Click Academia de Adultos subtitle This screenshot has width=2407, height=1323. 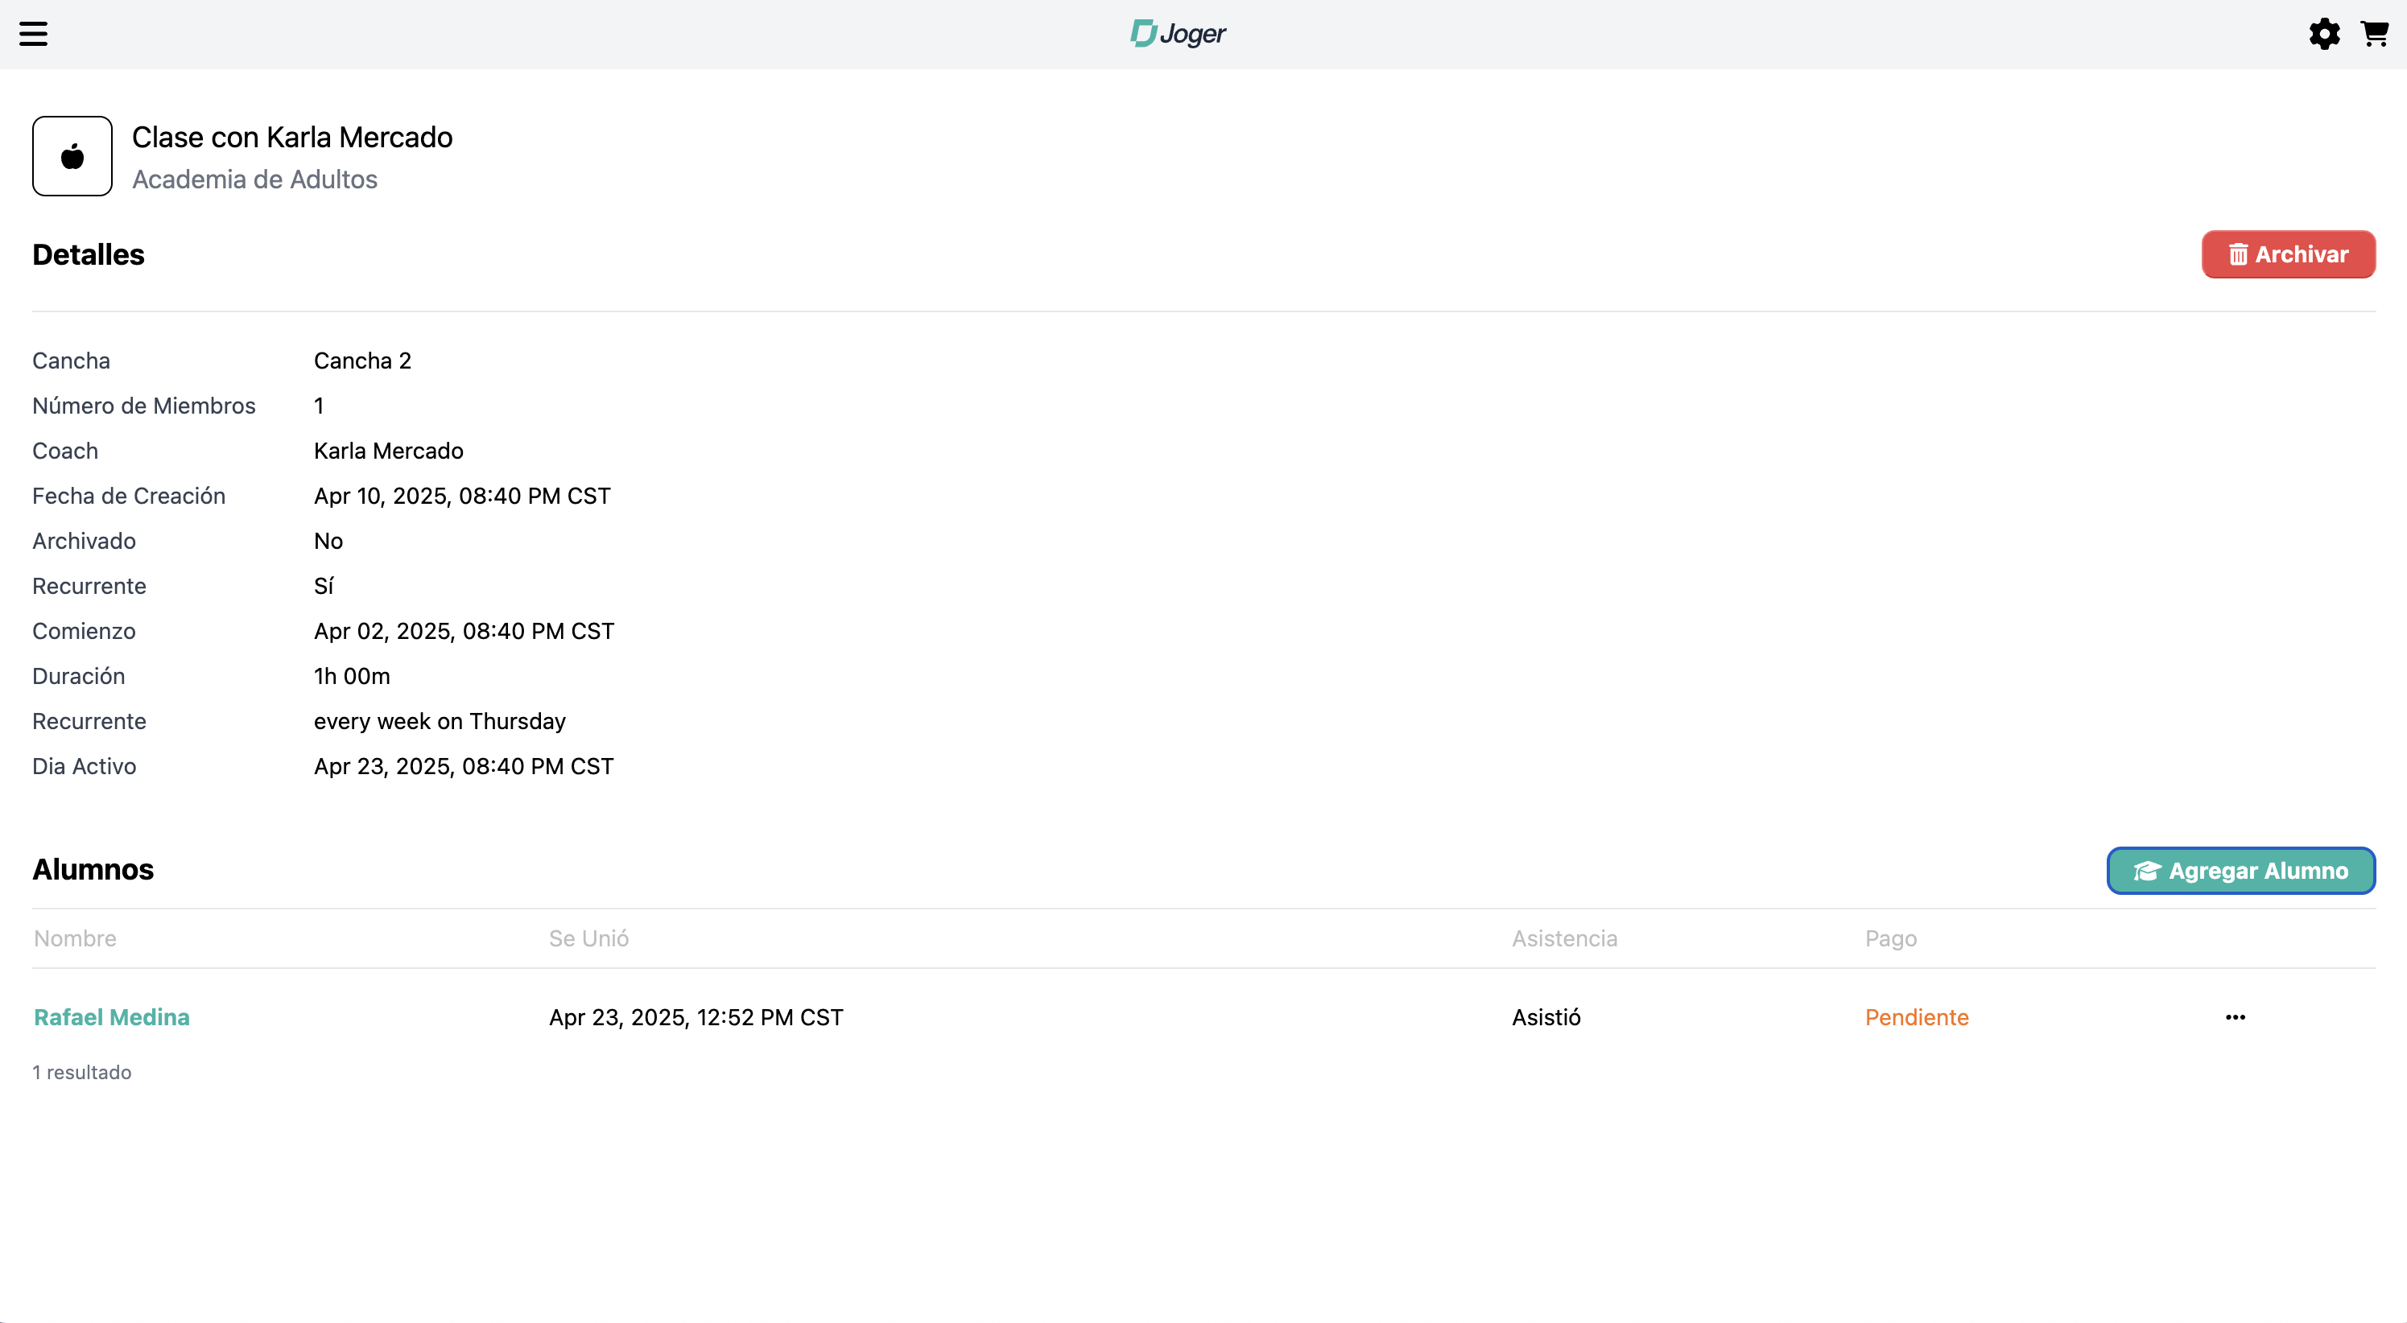pyautogui.click(x=254, y=179)
